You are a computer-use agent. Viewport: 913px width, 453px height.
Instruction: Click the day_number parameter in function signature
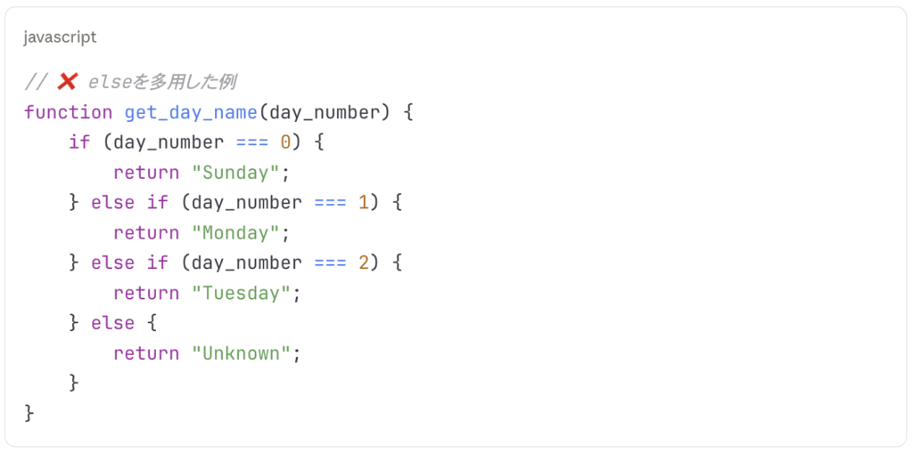(325, 112)
